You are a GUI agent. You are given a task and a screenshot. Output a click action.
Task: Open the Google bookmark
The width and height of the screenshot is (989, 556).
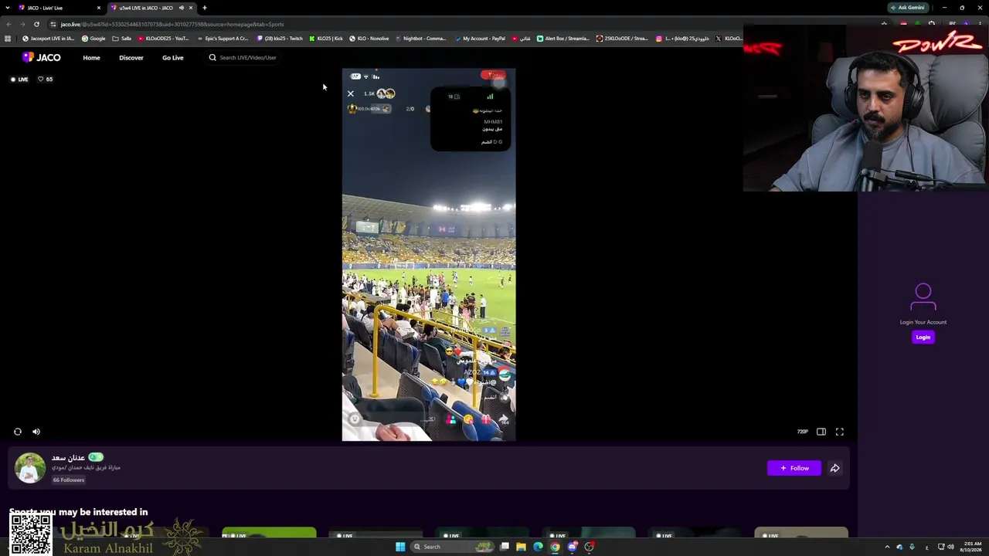click(93, 39)
